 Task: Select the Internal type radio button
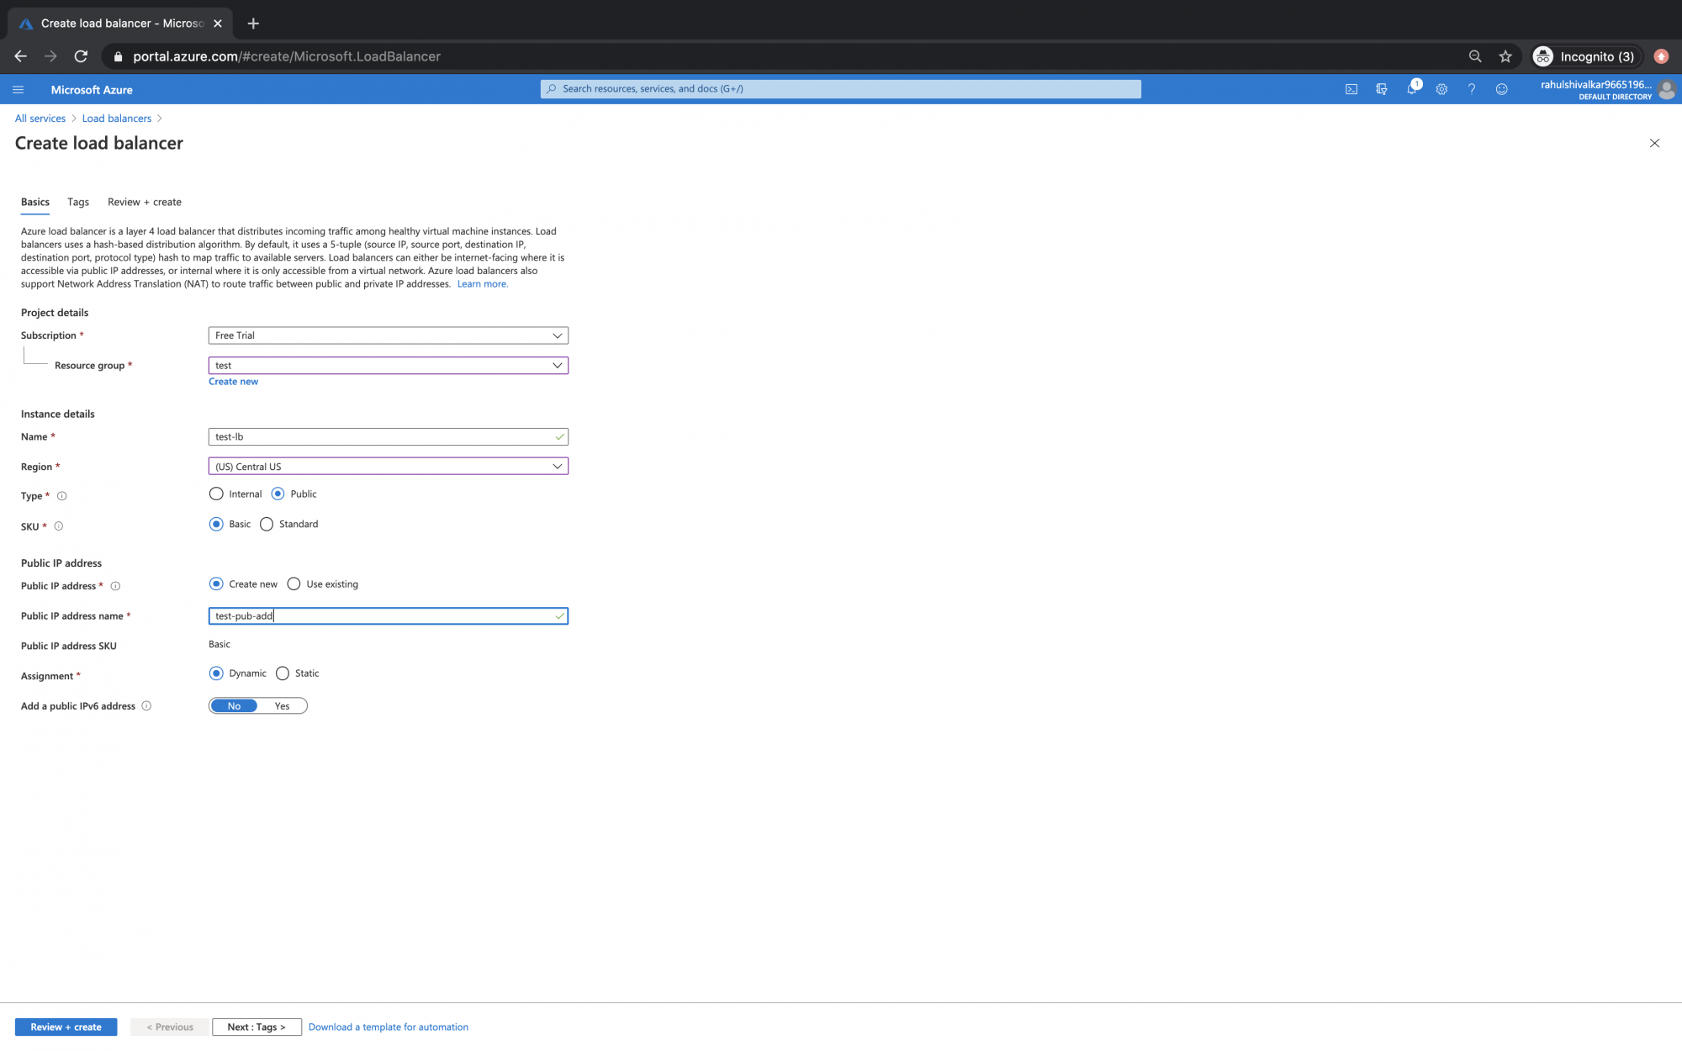point(216,494)
